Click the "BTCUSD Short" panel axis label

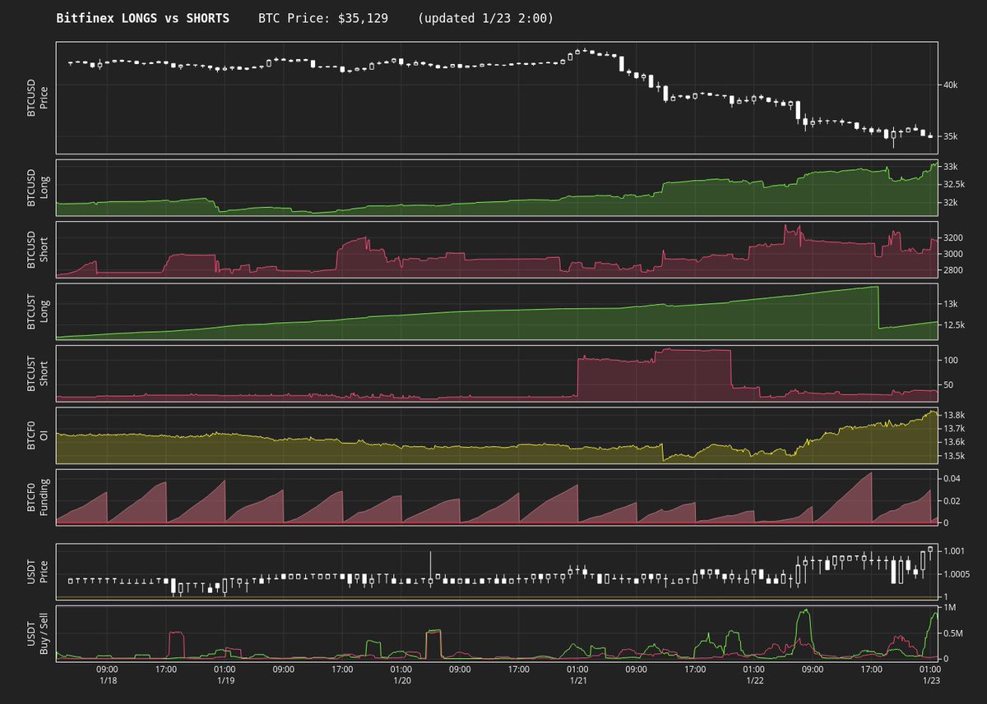(38, 249)
